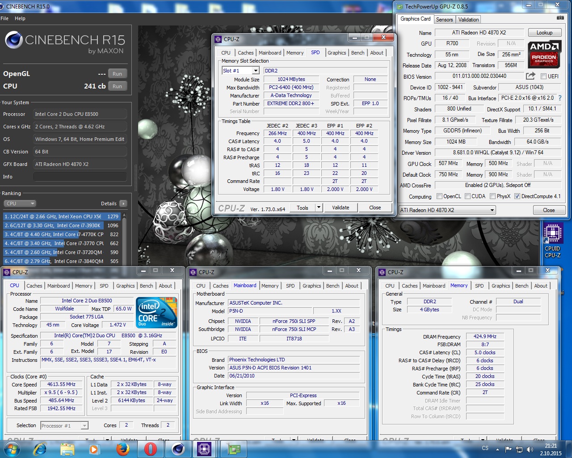The height and width of the screenshot is (458, 572).
Task: Click the Action Center flag tray icon
Action: pos(509,449)
